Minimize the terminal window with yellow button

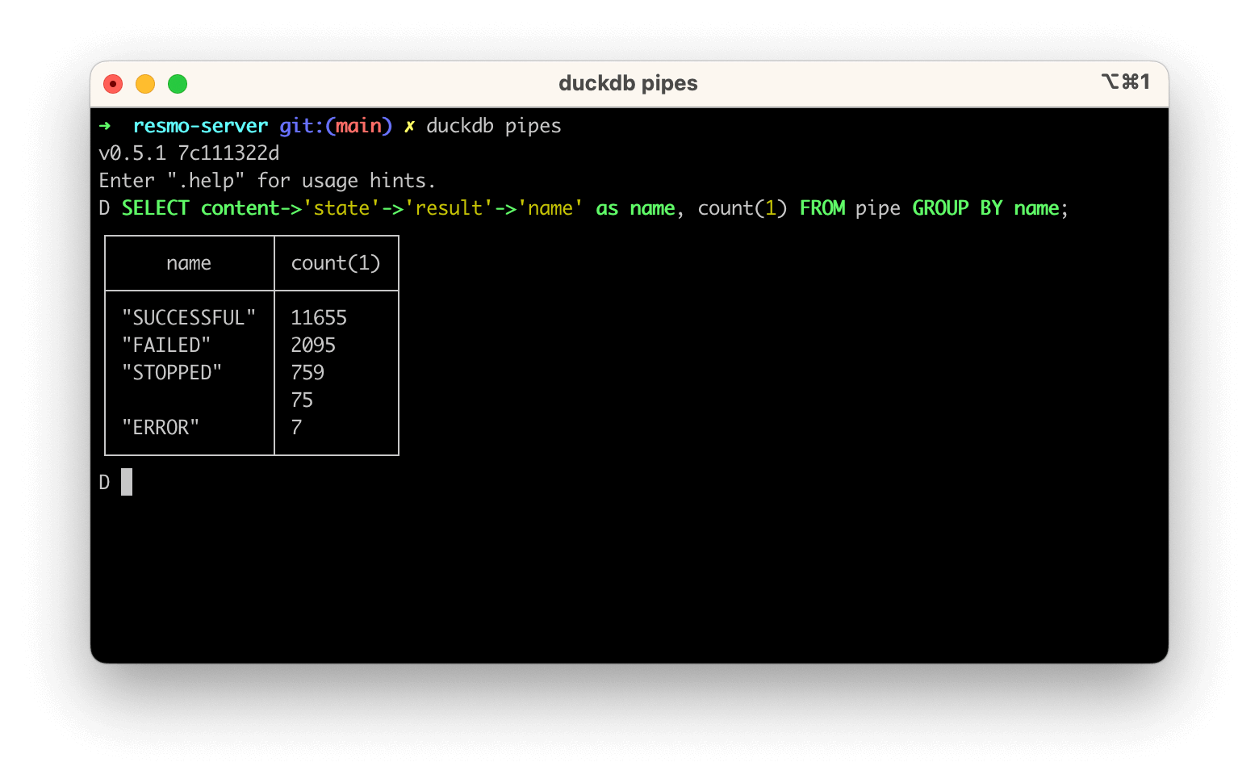click(x=145, y=84)
